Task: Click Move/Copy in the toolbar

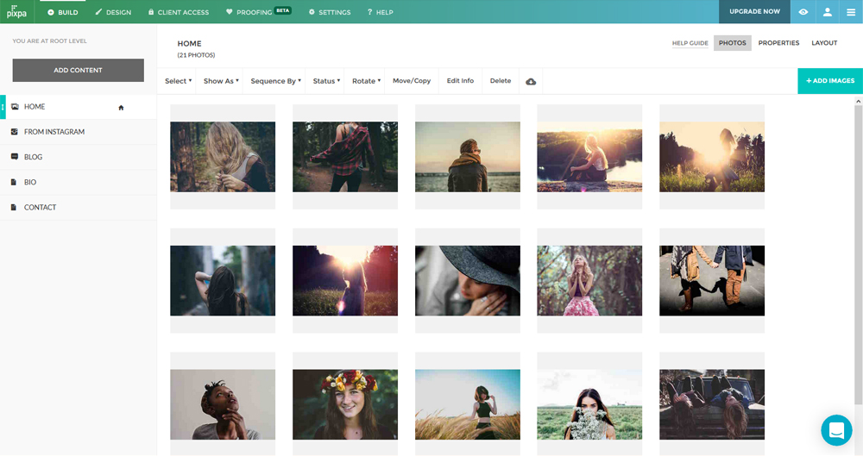Action: [x=412, y=81]
